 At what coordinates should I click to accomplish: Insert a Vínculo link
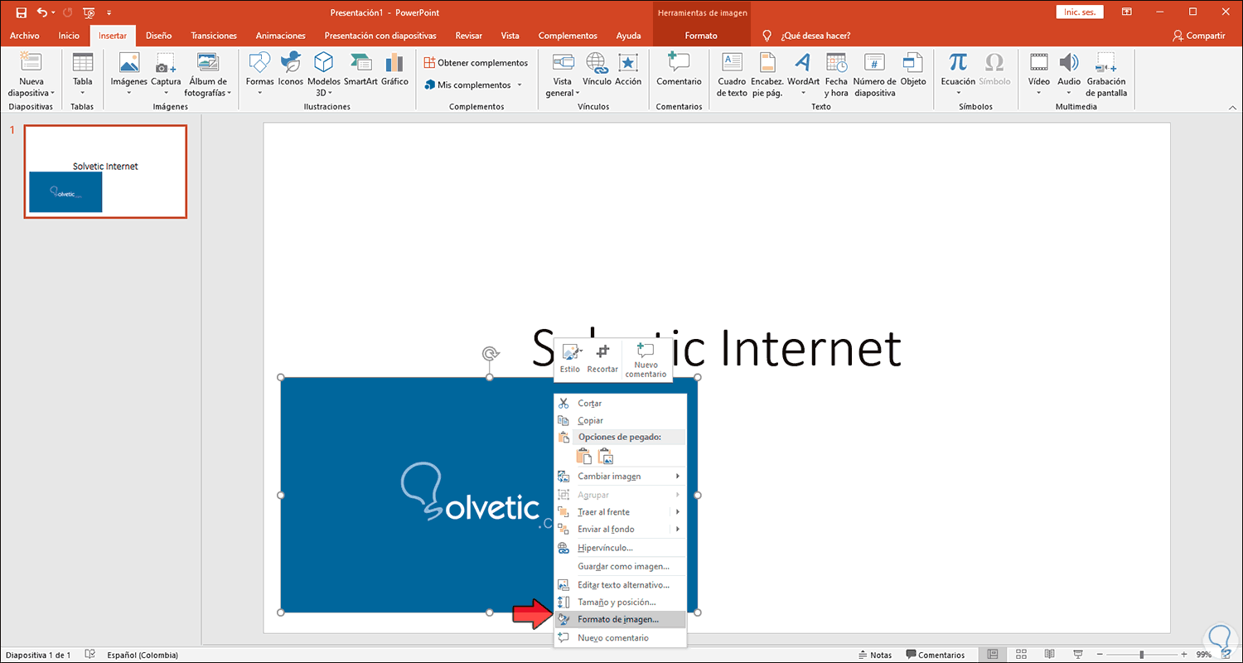(x=597, y=70)
